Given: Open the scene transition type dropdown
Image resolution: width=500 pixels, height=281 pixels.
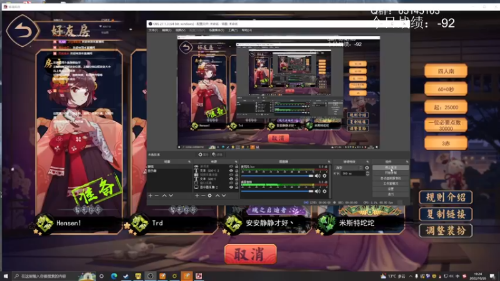Looking at the screenshot, I should 349,167.
